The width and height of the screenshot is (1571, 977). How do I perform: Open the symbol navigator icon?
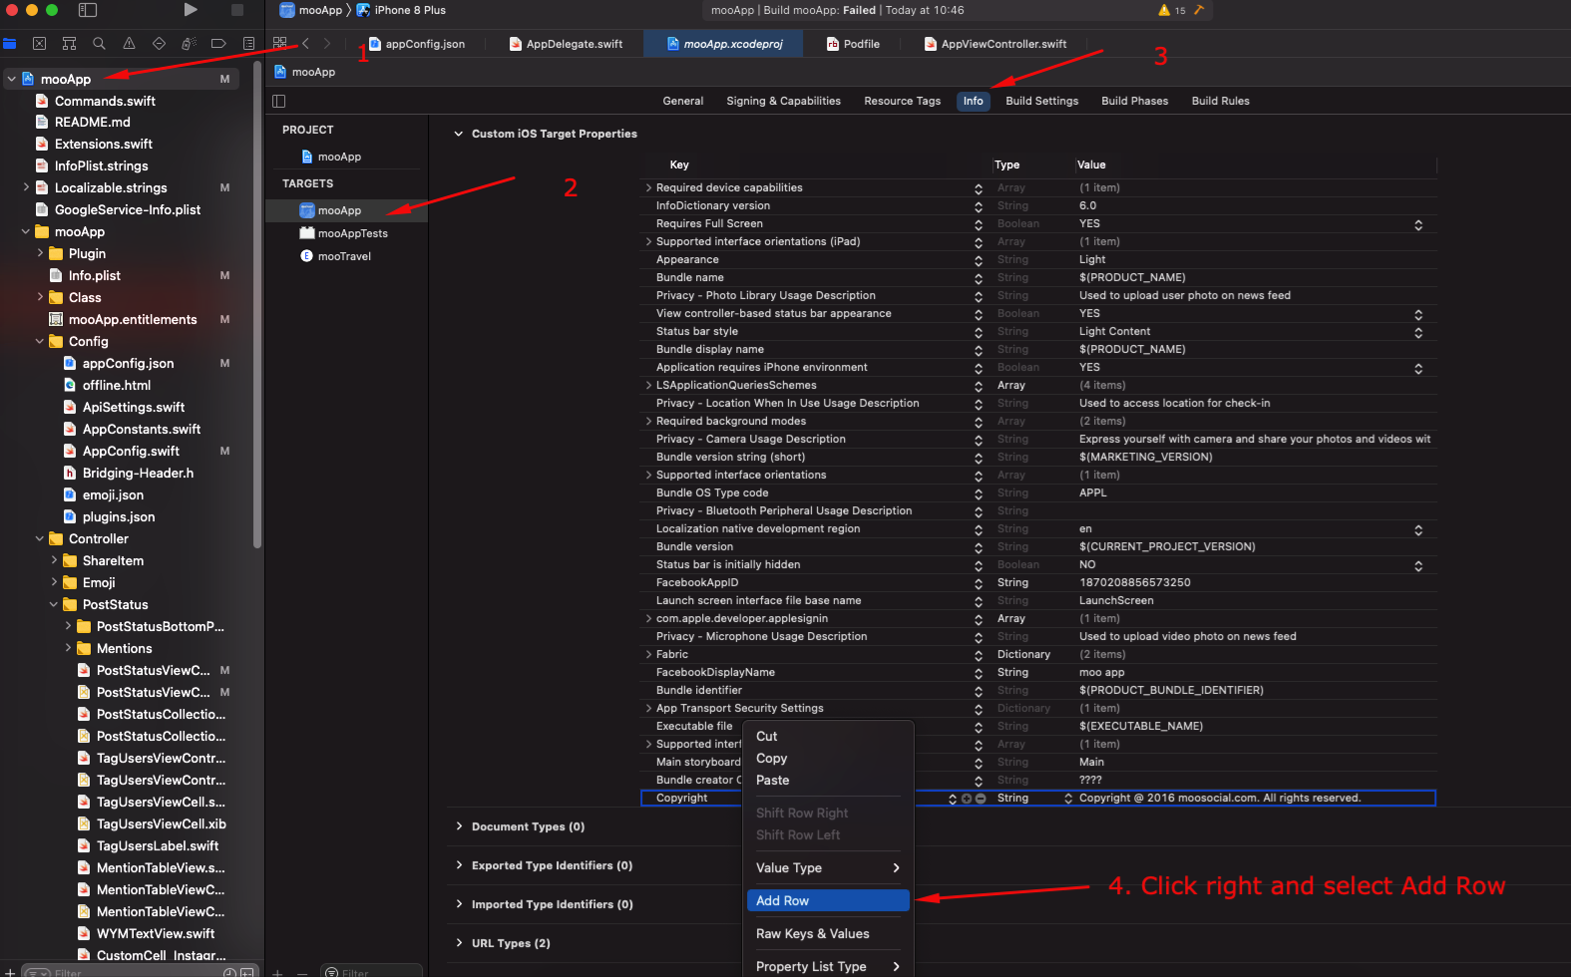pyautogui.click(x=69, y=44)
